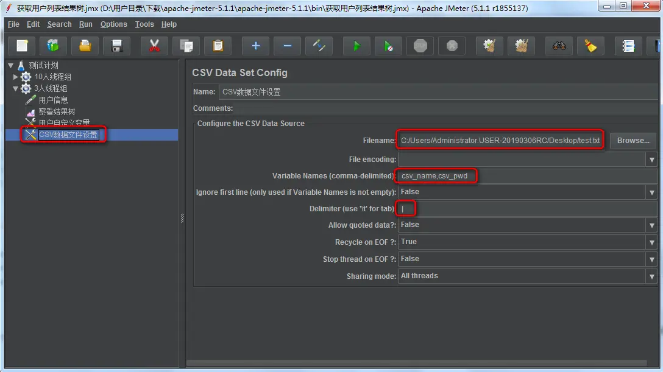
Task: Click the horizontal scrollbar at bottom
Action: click(416, 363)
